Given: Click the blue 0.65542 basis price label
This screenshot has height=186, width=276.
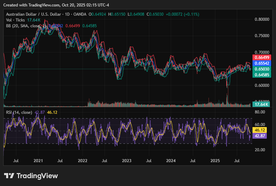Looking at the screenshot, I should 261,63.
